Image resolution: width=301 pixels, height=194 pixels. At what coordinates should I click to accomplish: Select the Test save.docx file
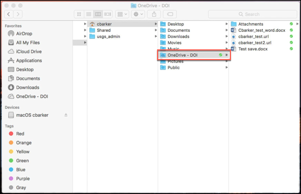(265, 49)
